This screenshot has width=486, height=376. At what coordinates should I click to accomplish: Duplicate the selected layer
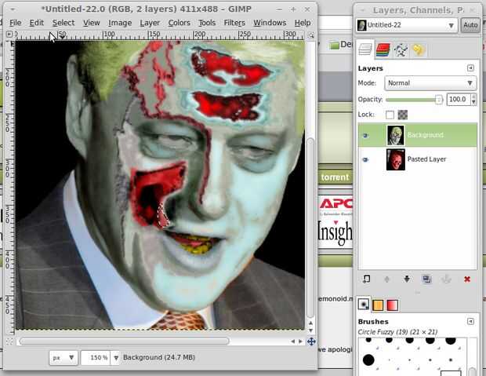pyautogui.click(x=426, y=279)
